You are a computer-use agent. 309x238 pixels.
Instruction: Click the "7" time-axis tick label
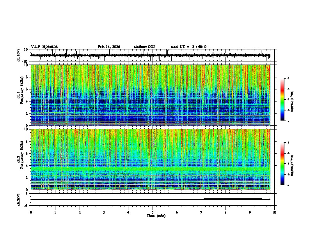click(x=201, y=212)
